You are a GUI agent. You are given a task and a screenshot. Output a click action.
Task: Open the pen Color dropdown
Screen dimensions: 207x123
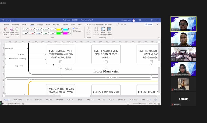[76, 28]
